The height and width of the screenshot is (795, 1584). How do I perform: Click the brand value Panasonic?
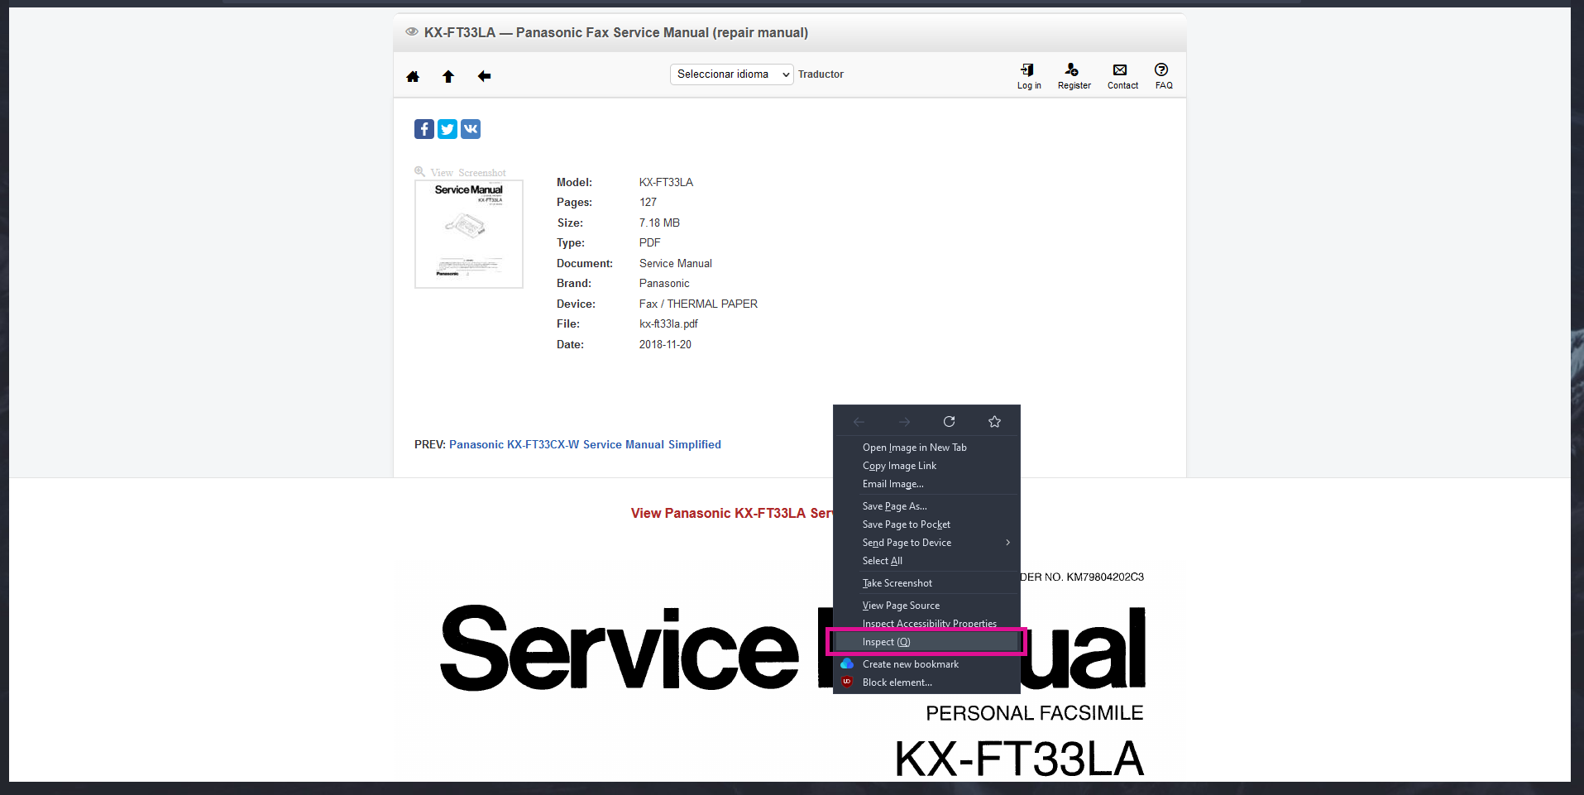click(664, 284)
